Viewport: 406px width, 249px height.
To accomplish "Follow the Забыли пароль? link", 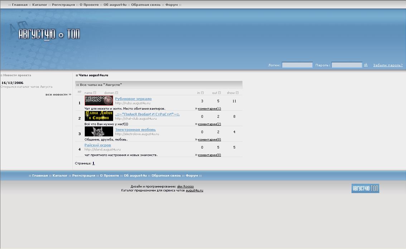I will tap(388, 65).
